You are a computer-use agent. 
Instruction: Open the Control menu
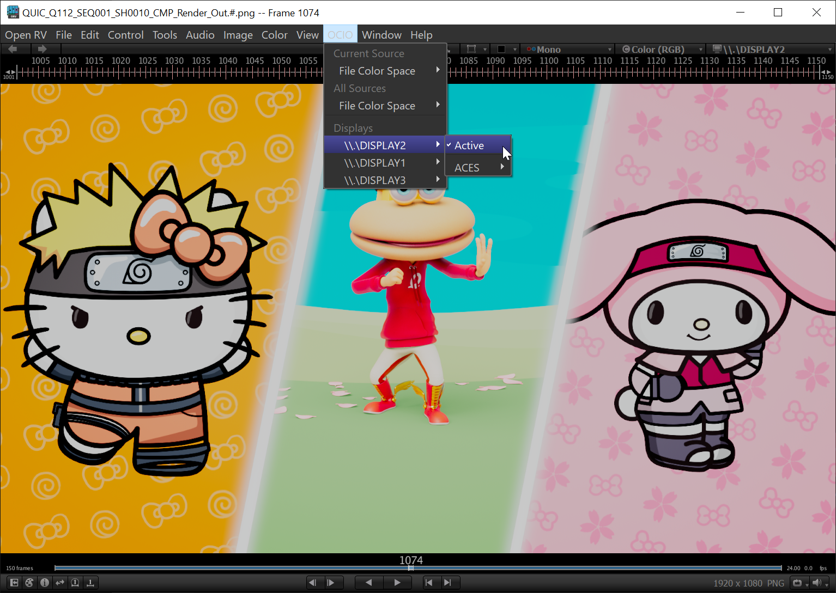126,35
